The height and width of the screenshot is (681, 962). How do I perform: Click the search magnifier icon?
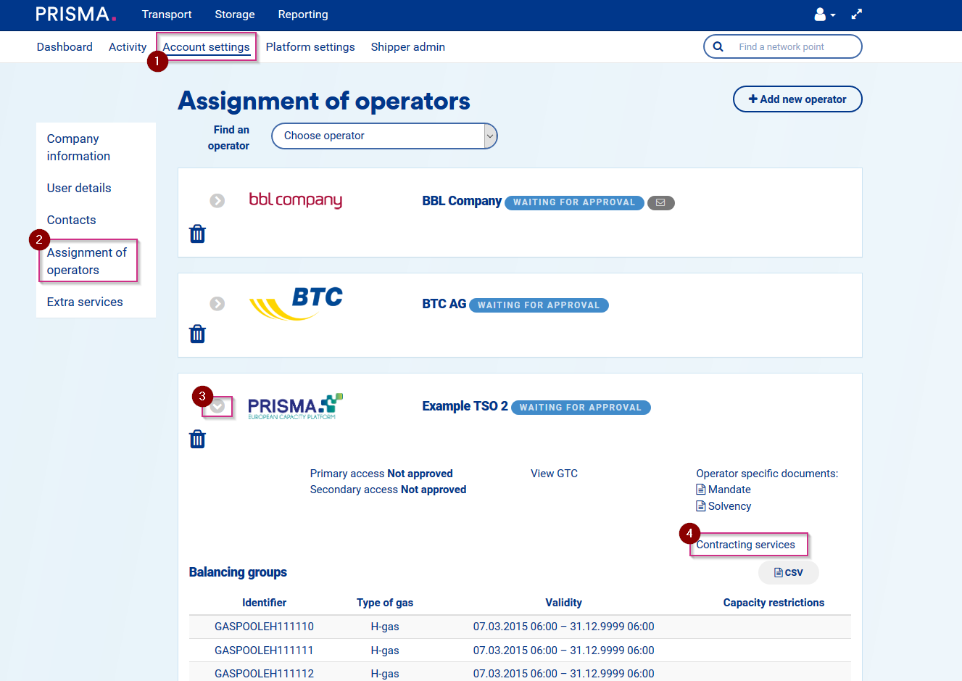[x=718, y=46]
